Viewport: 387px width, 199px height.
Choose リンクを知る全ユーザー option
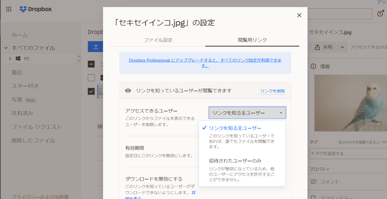pos(242,137)
